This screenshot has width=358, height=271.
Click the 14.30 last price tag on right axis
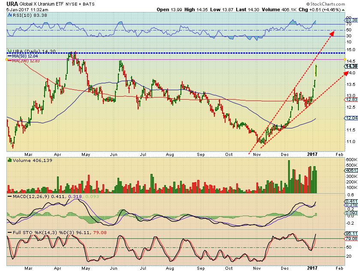pos(351,66)
